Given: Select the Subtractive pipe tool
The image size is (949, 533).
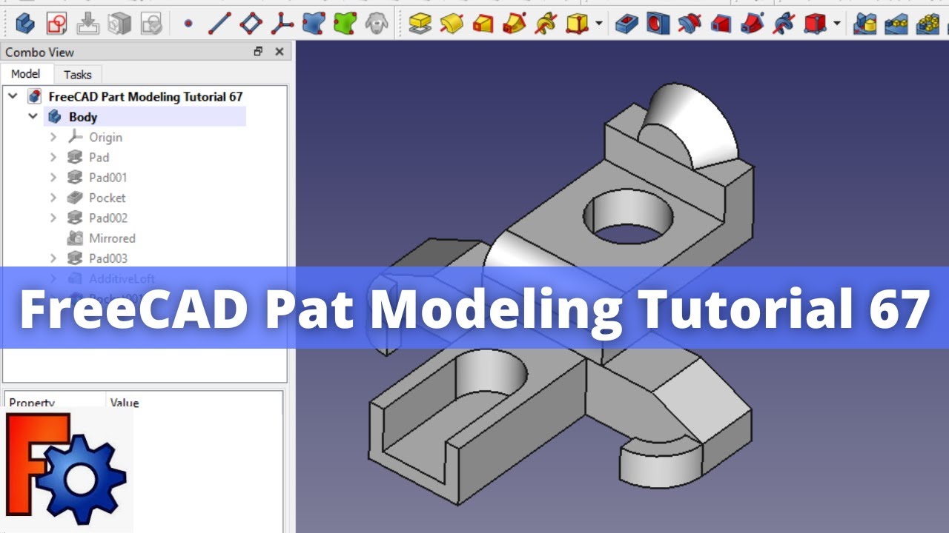Looking at the screenshot, I should click(x=753, y=24).
